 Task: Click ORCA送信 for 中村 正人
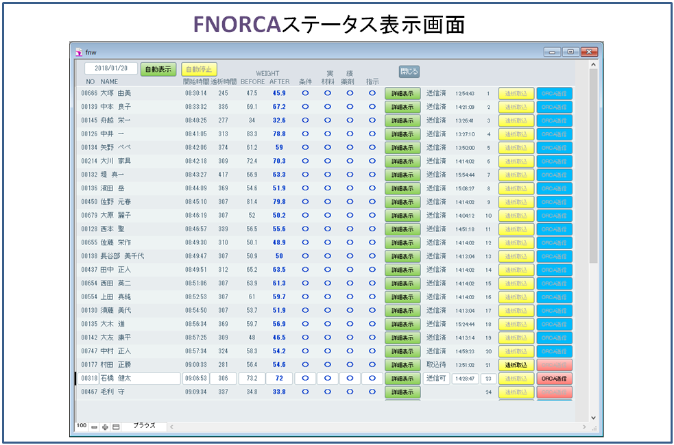554,351
